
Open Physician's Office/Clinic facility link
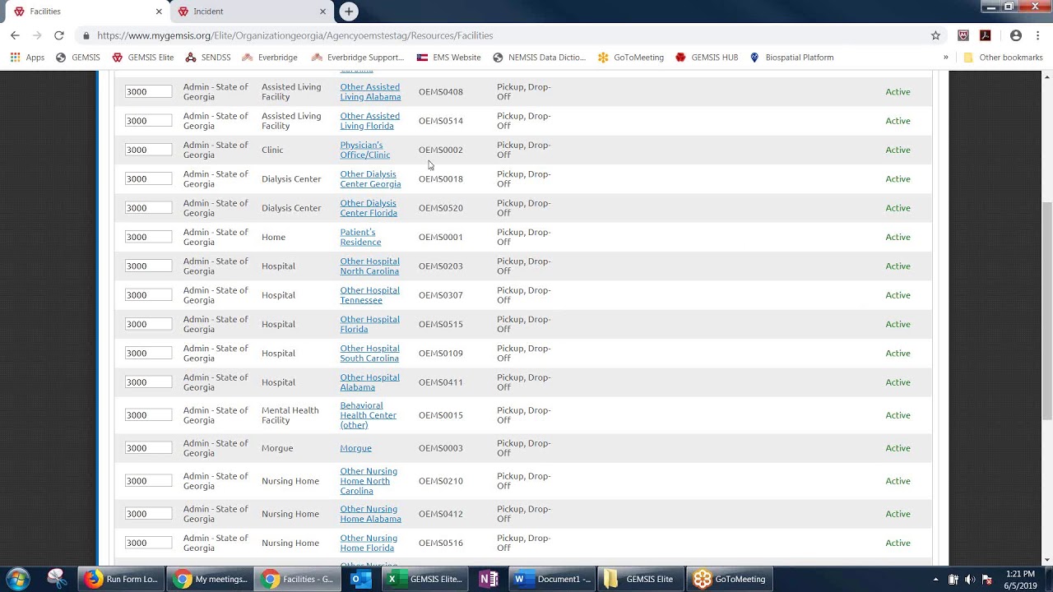click(x=364, y=150)
